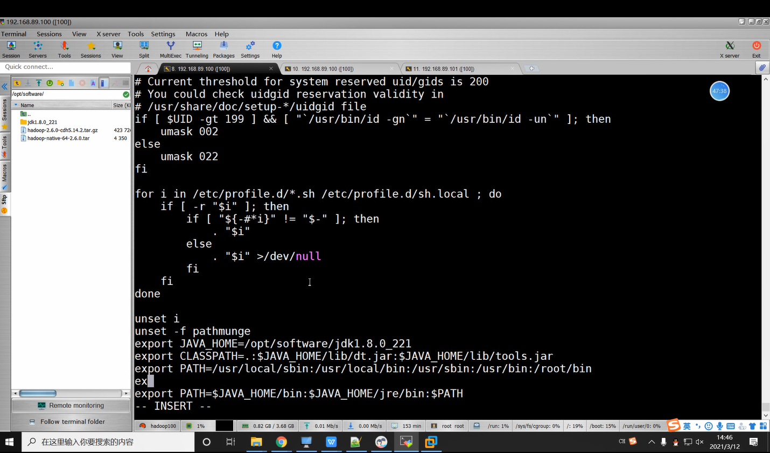Confirm path with green check icon
770x453 pixels.
[x=126, y=94]
